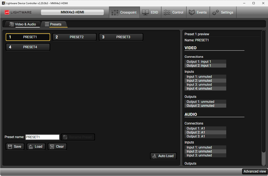Save preset using the floppy disk icon

point(15,147)
